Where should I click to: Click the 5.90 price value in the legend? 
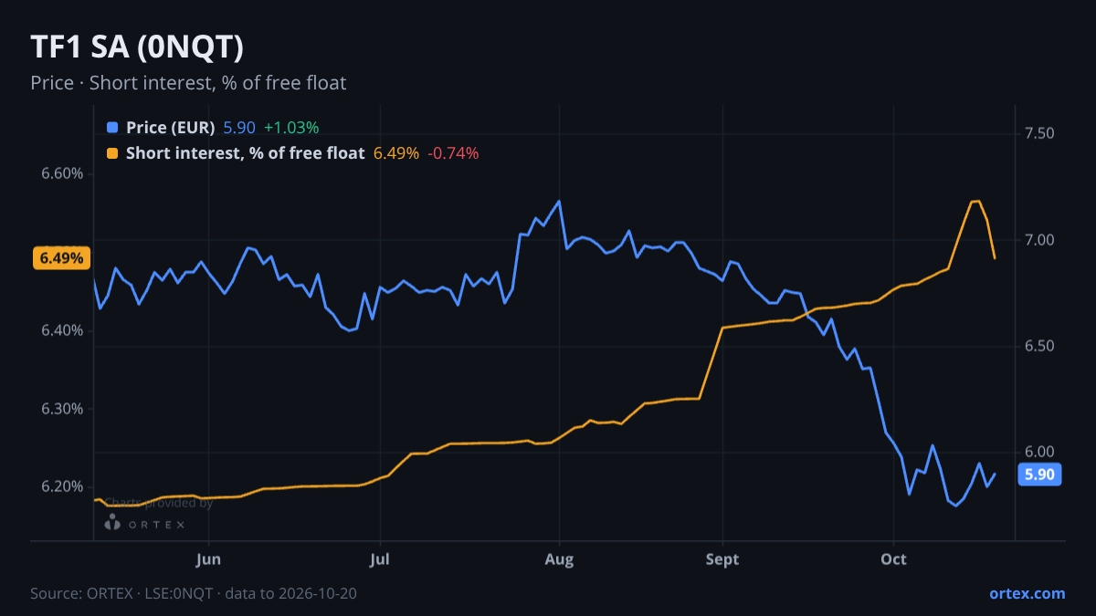pos(239,128)
